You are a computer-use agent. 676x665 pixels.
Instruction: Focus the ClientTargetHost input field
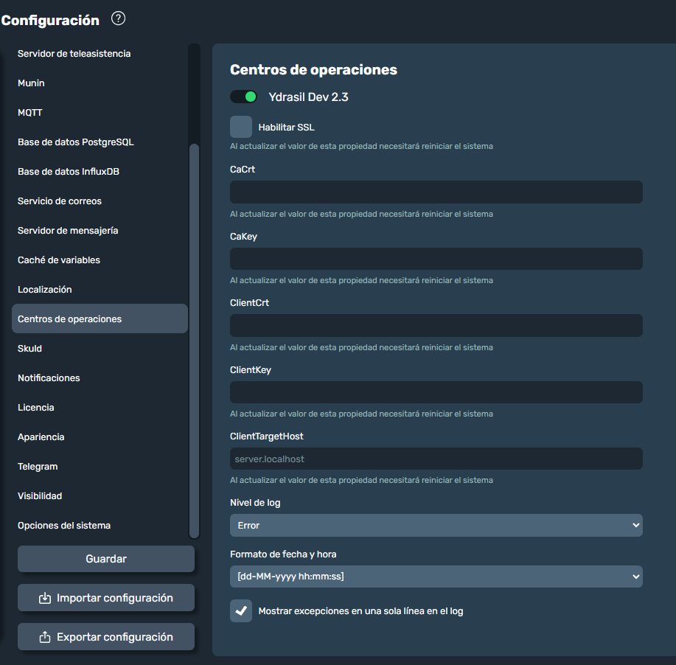(436, 459)
